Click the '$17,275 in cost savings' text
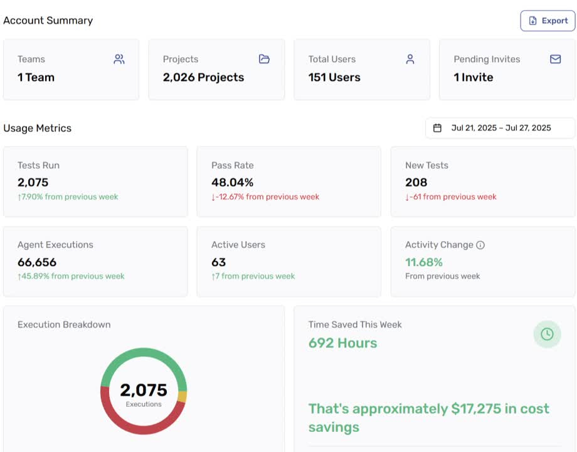 [429, 417]
